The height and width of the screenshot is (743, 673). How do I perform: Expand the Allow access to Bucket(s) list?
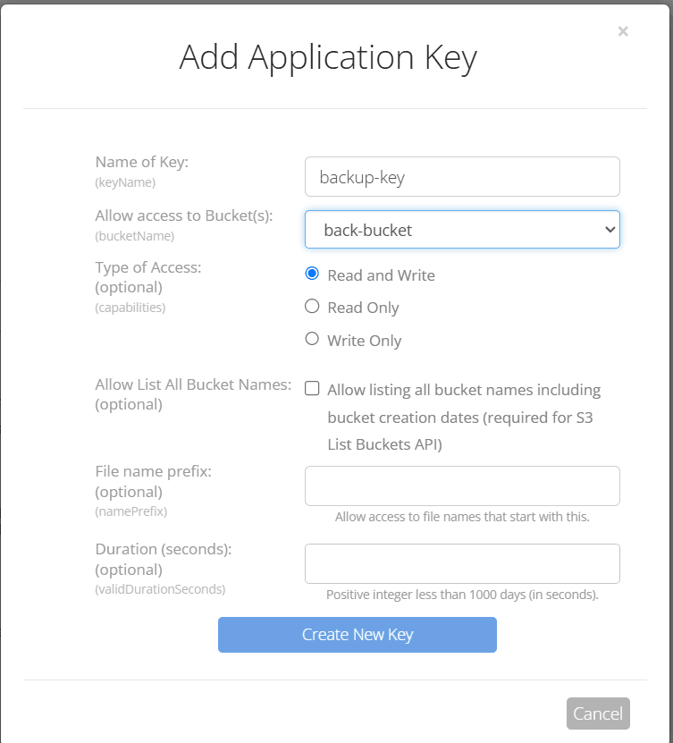click(462, 230)
